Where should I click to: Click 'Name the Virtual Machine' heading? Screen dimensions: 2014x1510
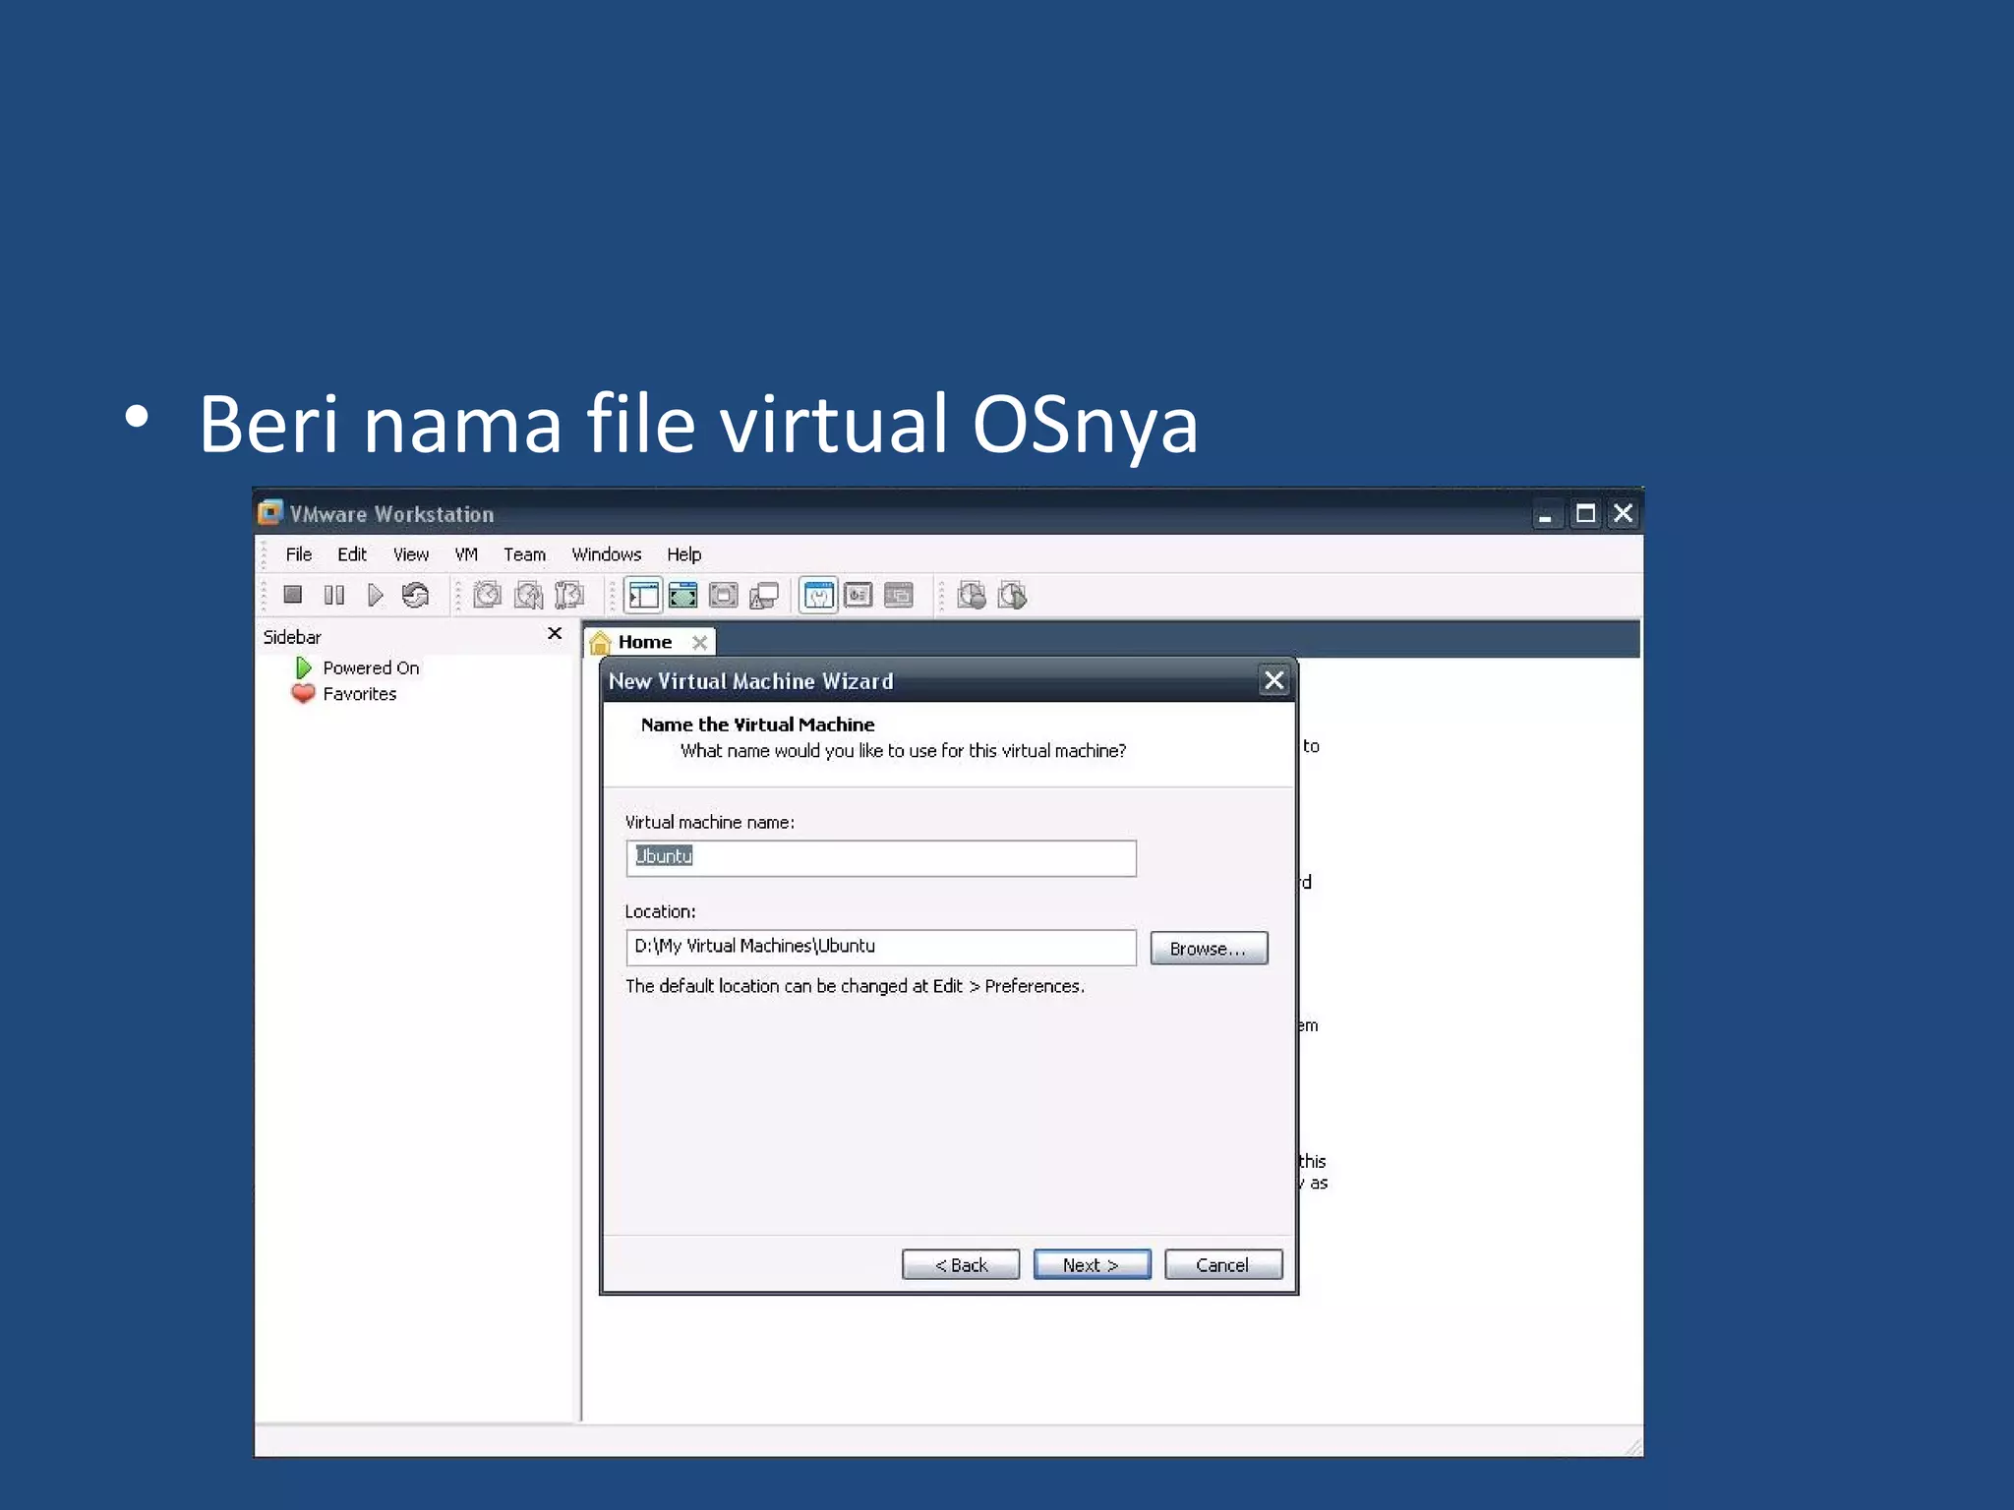coord(757,725)
